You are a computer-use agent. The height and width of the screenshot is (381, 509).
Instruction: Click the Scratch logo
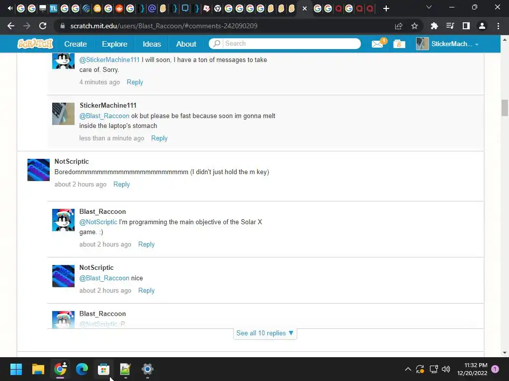35,44
